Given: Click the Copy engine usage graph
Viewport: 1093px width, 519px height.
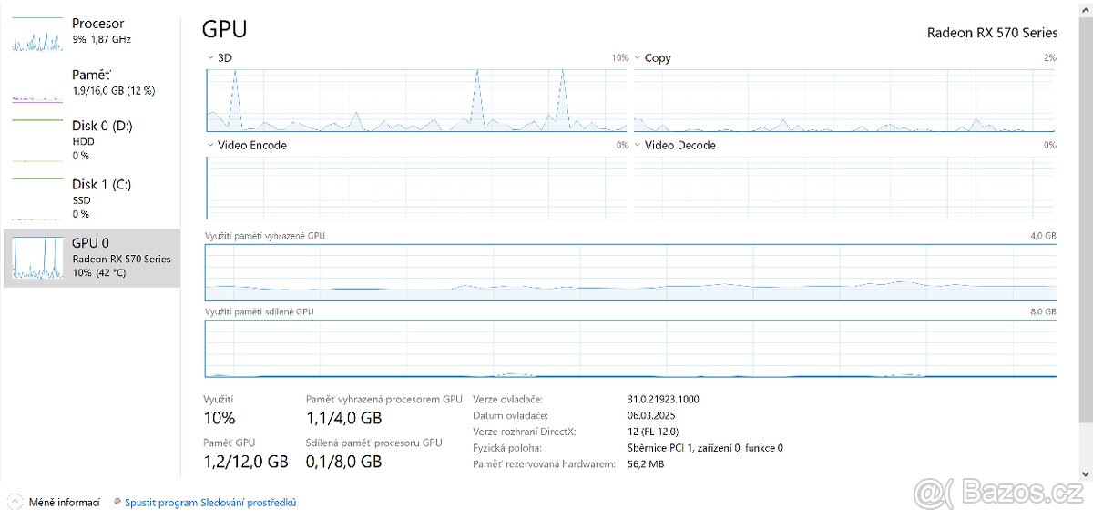Looking at the screenshot, I should tap(844, 99).
